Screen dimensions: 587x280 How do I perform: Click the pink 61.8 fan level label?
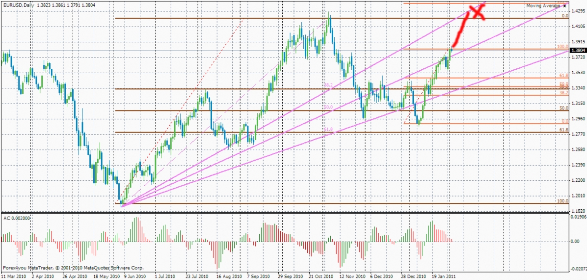[328, 130]
